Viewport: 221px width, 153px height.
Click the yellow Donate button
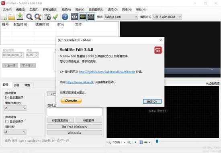(71, 101)
